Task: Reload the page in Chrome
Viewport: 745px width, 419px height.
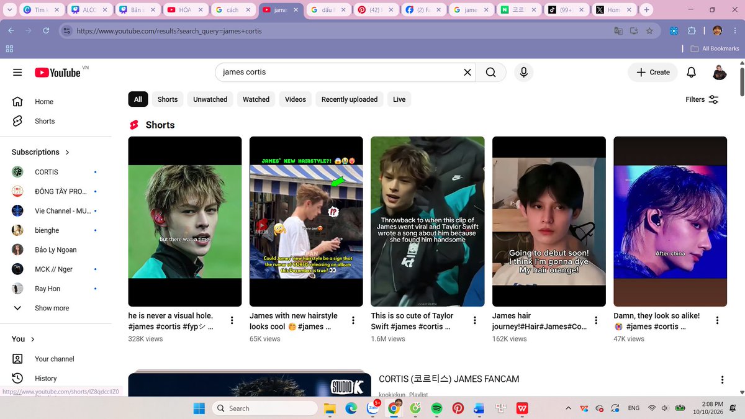Action: [x=46, y=30]
